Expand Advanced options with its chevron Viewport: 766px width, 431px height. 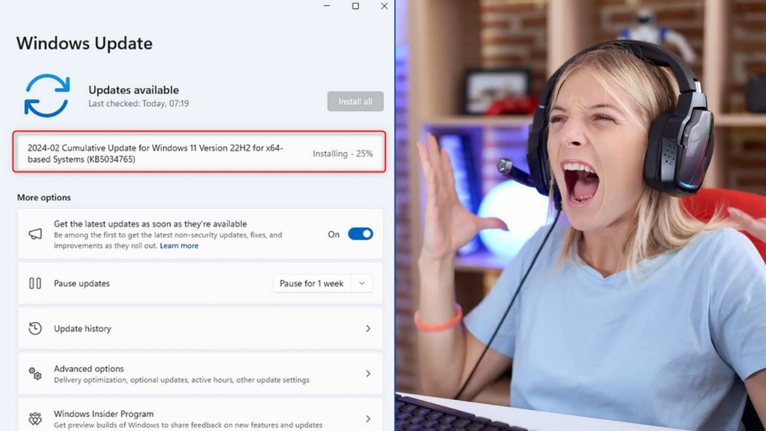(368, 374)
